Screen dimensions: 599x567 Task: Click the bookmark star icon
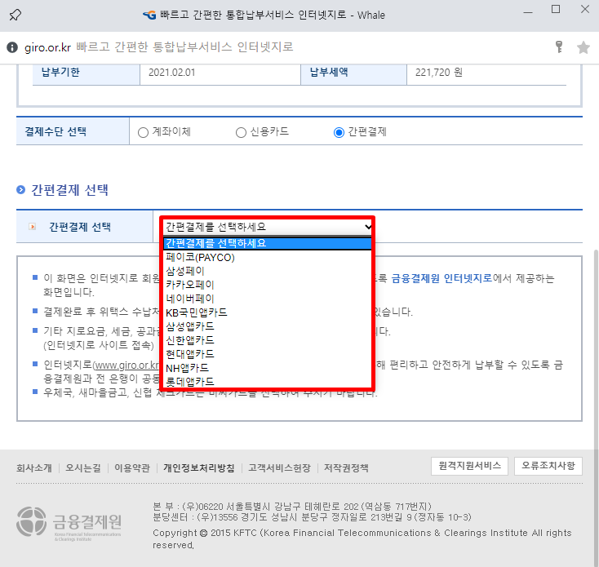click(583, 47)
